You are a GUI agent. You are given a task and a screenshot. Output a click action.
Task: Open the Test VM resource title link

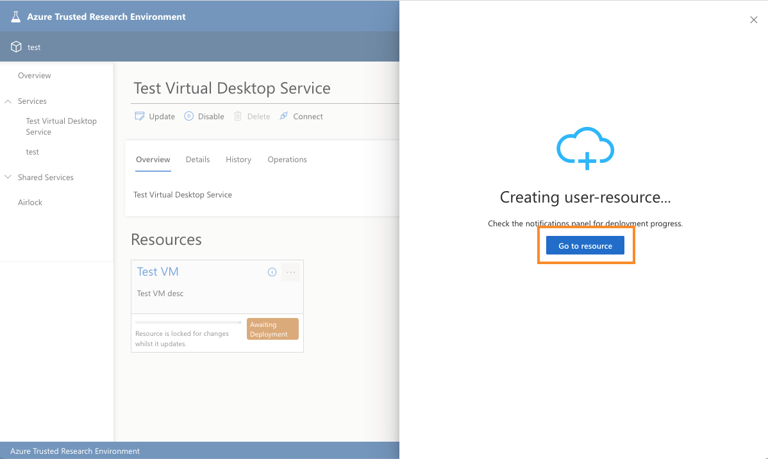tap(158, 272)
